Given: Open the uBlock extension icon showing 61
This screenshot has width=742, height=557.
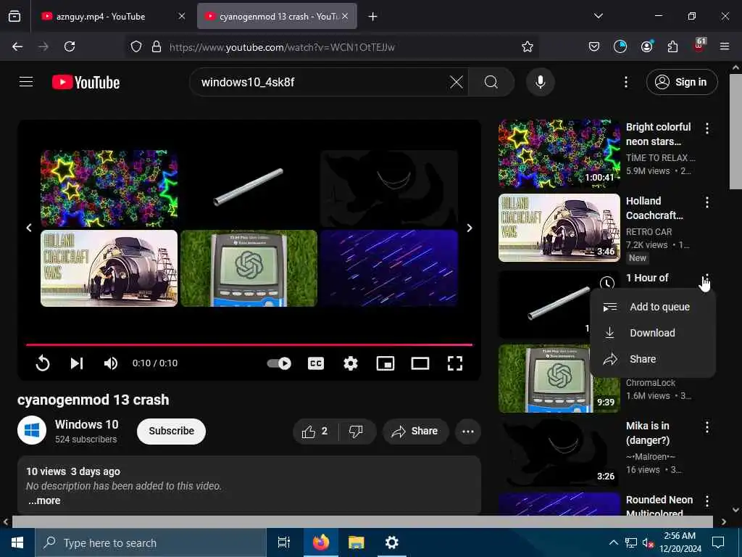Looking at the screenshot, I should point(699,46).
